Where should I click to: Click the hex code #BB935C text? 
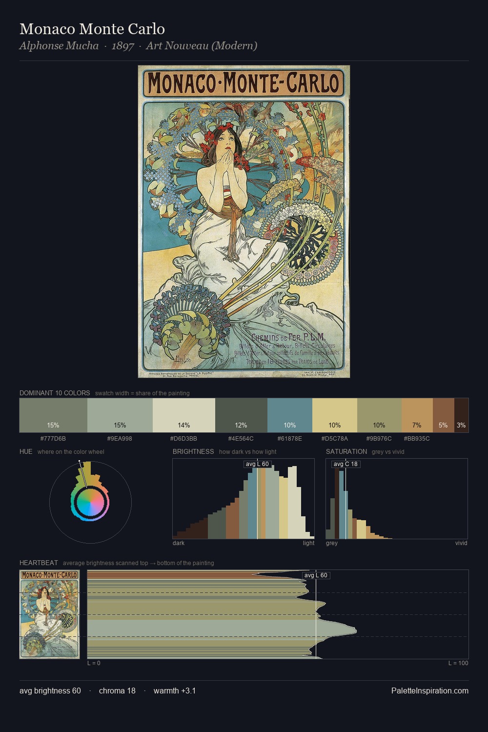point(417,439)
